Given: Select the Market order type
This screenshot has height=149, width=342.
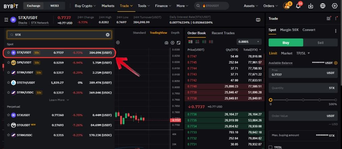Looking at the screenshot, I should pyautogui.click(x=287, y=53).
